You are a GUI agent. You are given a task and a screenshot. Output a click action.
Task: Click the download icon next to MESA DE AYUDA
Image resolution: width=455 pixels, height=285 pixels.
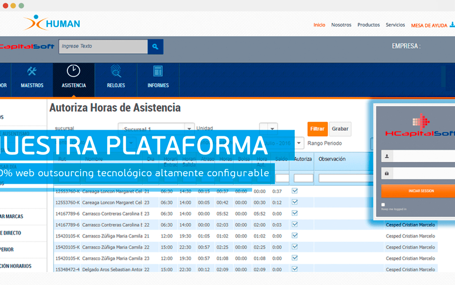(x=453, y=25)
